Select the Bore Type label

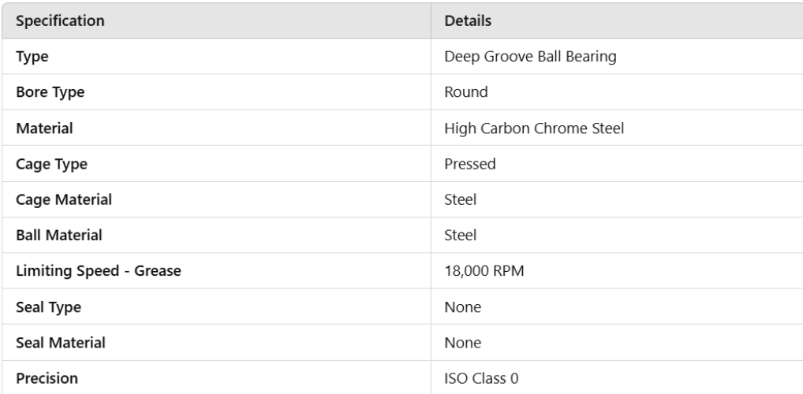[50, 92]
